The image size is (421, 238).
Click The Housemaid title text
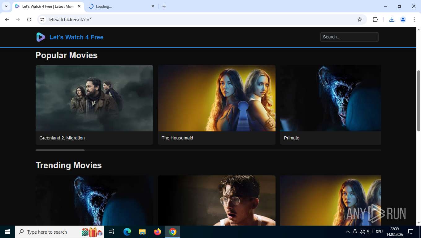(x=177, y=138)
